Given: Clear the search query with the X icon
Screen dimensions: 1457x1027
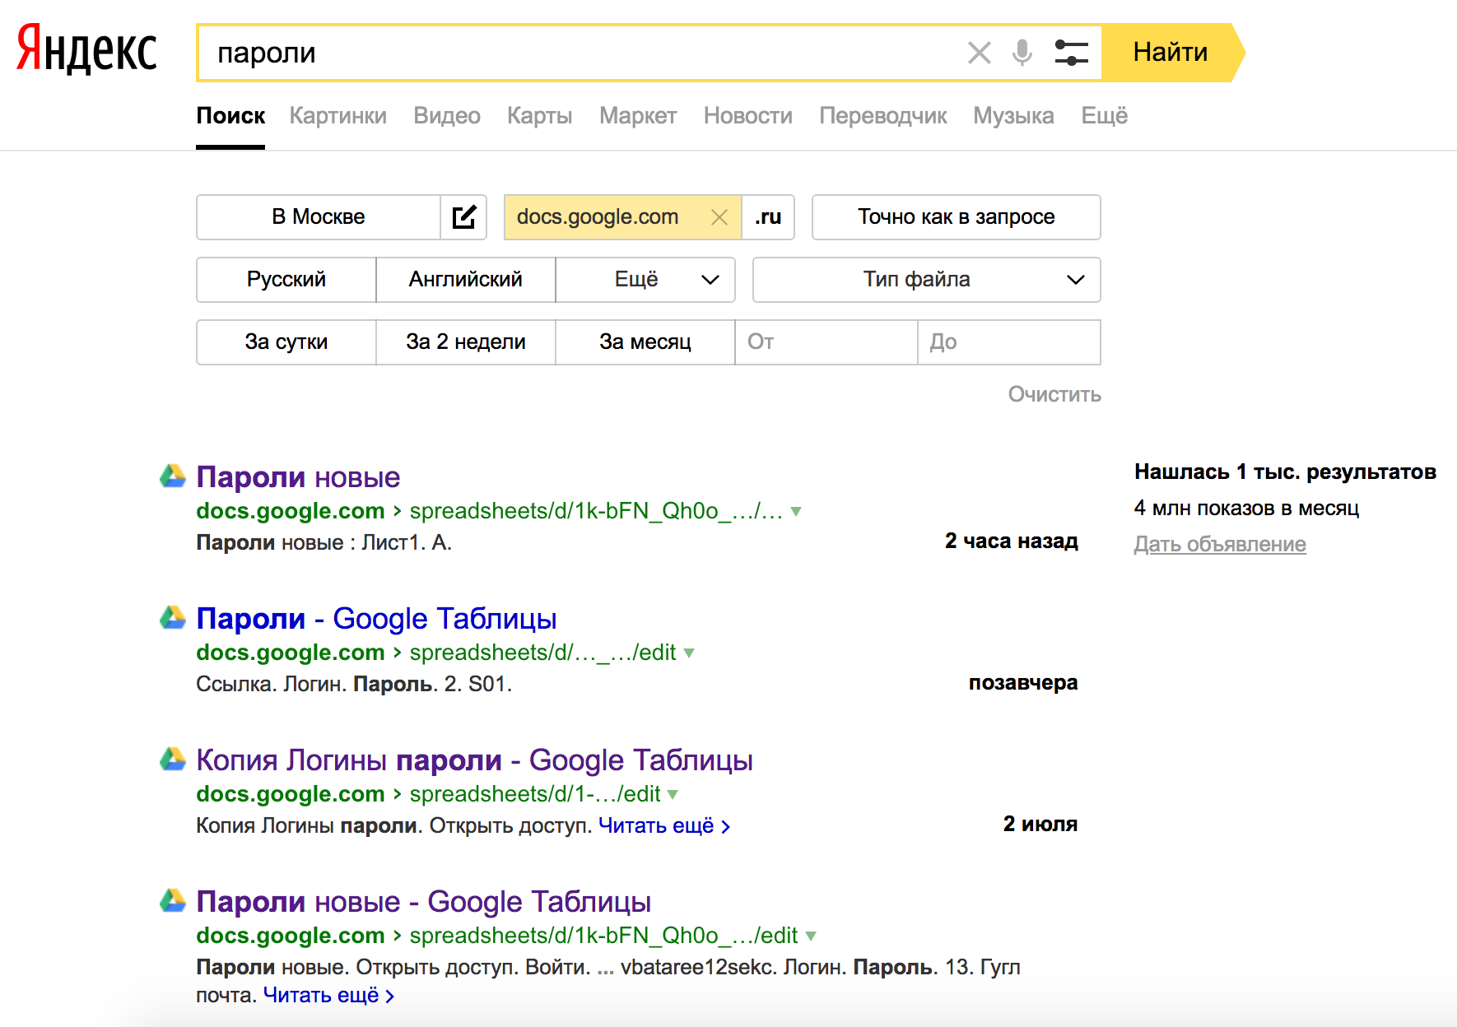Looking at the screenshot, I should pyautogui.click(x=978, y=53).
